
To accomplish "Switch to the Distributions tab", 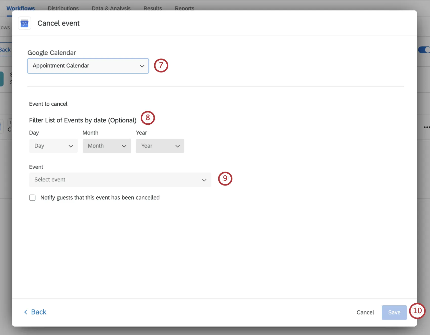I will pyautogui.click(x=63, y=8).
